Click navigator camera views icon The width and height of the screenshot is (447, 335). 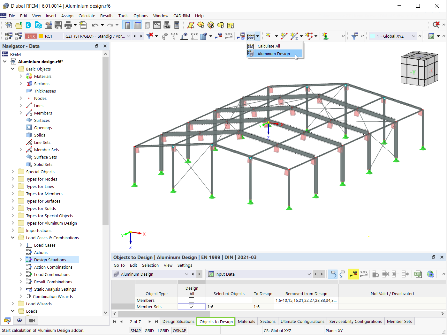(x=32, y=320)
